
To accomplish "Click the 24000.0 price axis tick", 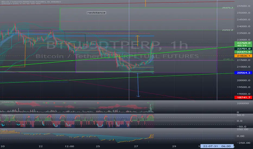I will (243, 26).
